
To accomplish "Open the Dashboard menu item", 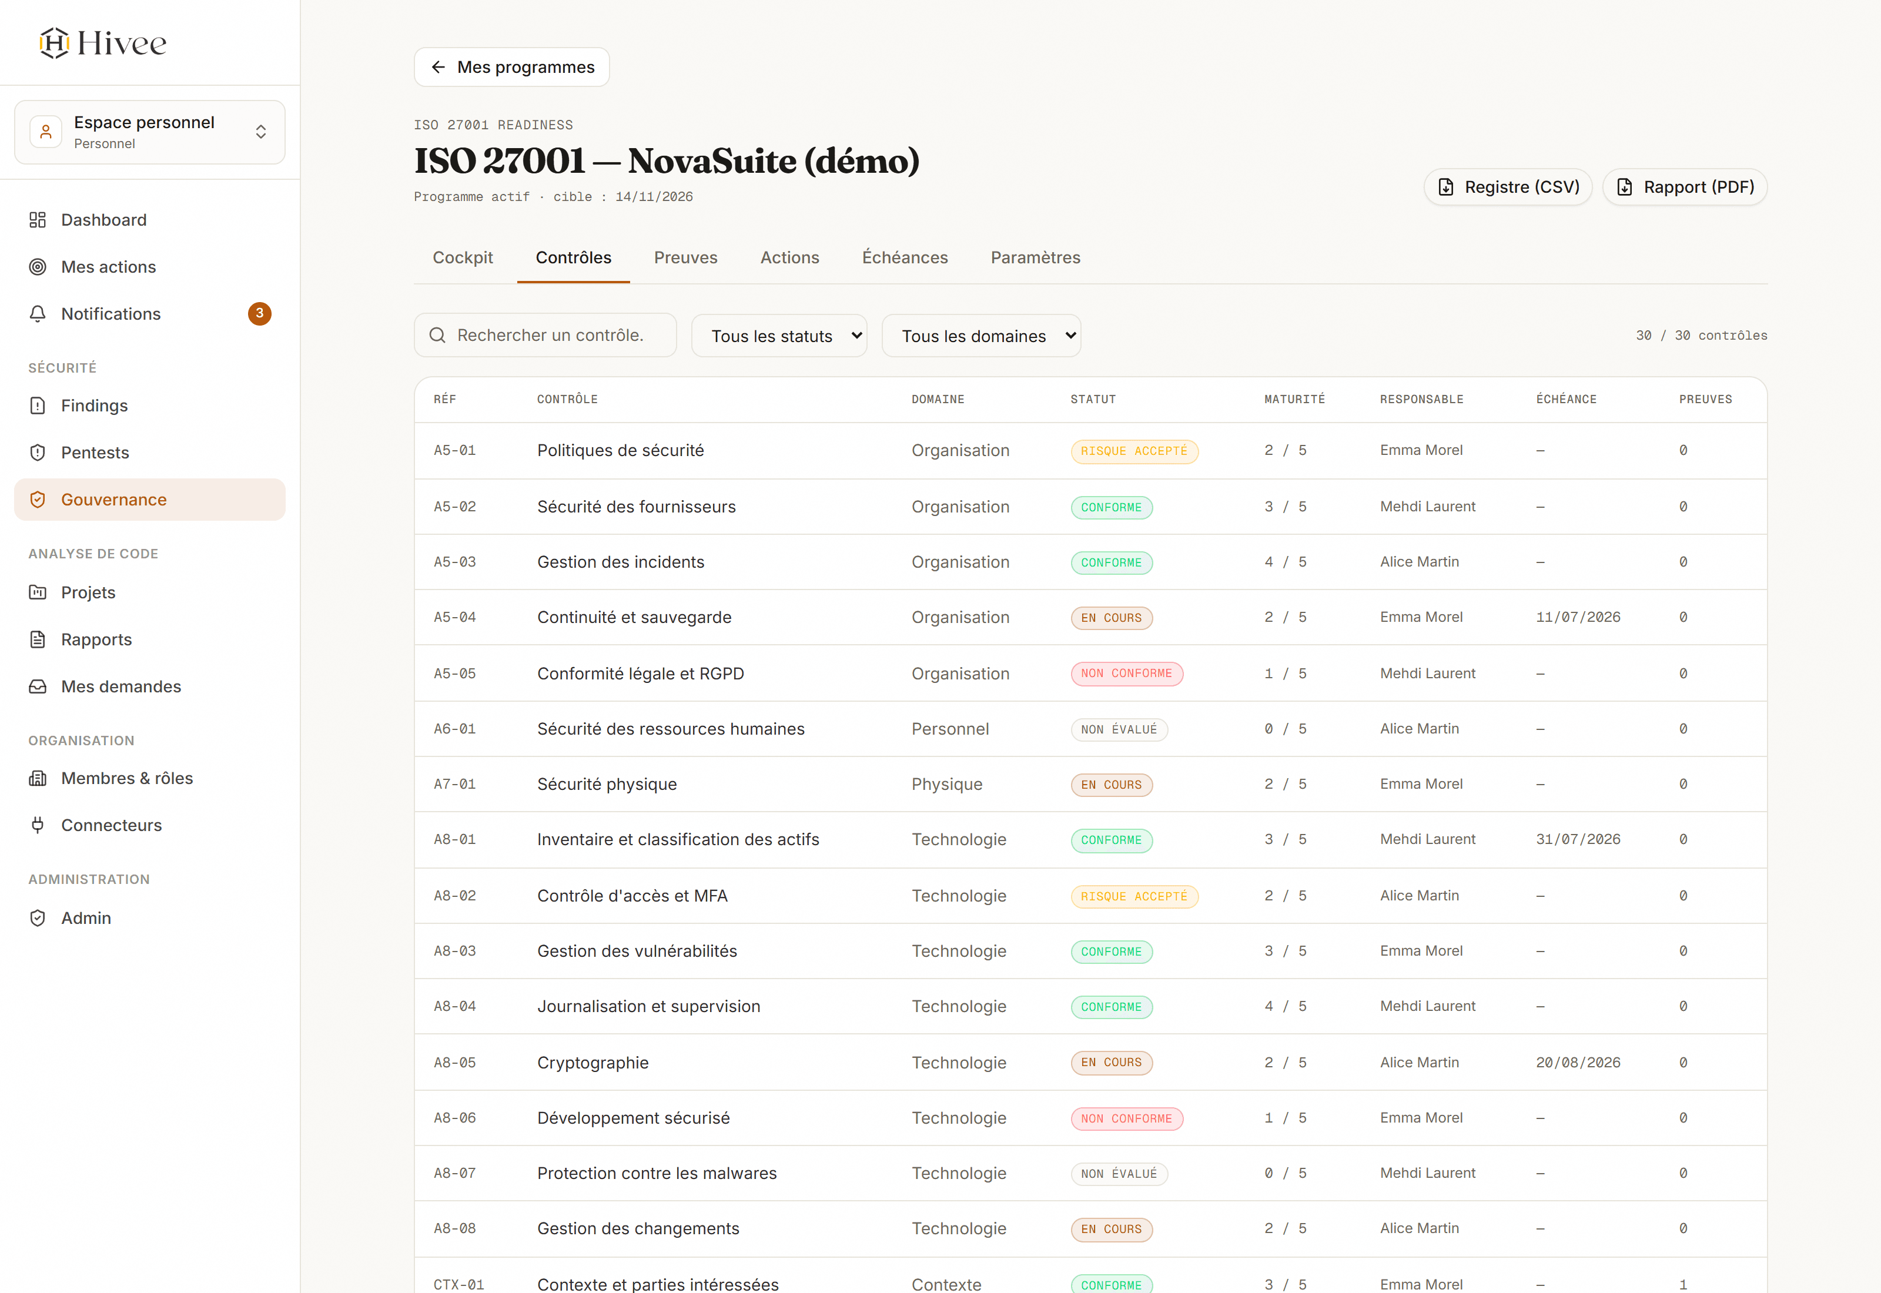I will pos(150,220).
